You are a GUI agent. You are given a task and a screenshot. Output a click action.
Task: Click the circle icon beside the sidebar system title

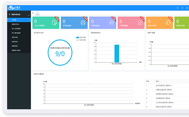tap(9, 15)
